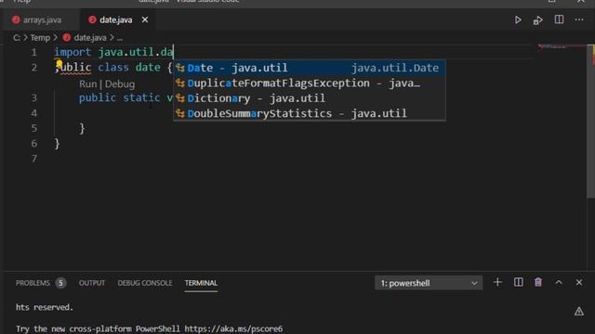Choose Dictionary - java.util suggestion
The image size is (595, 334).
click(310, 98)
